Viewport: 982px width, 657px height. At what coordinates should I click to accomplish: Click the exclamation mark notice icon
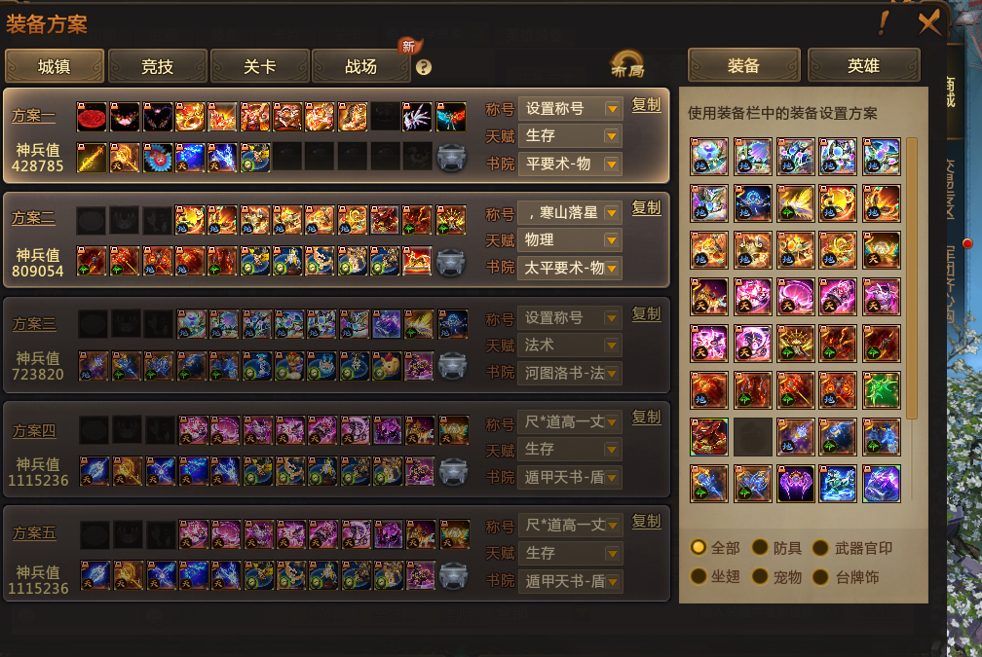coord(884,23)
